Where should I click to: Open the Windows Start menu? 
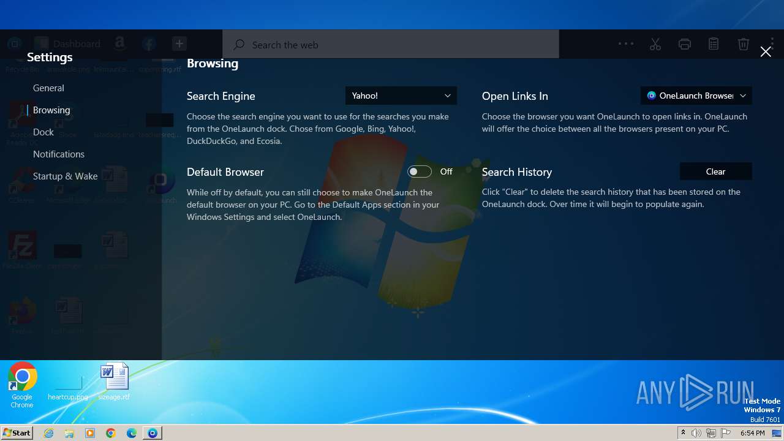click(x=17, y=432)
